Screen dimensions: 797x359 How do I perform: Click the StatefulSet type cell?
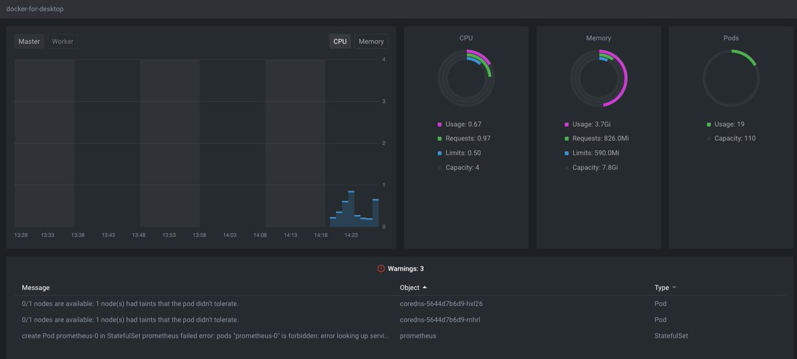pos(671,336)
